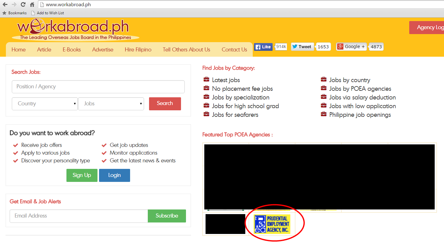The height and width of the screenshot is (242, 444).
Task: Click checkmark beside Monitor applications
Action: 104,153
